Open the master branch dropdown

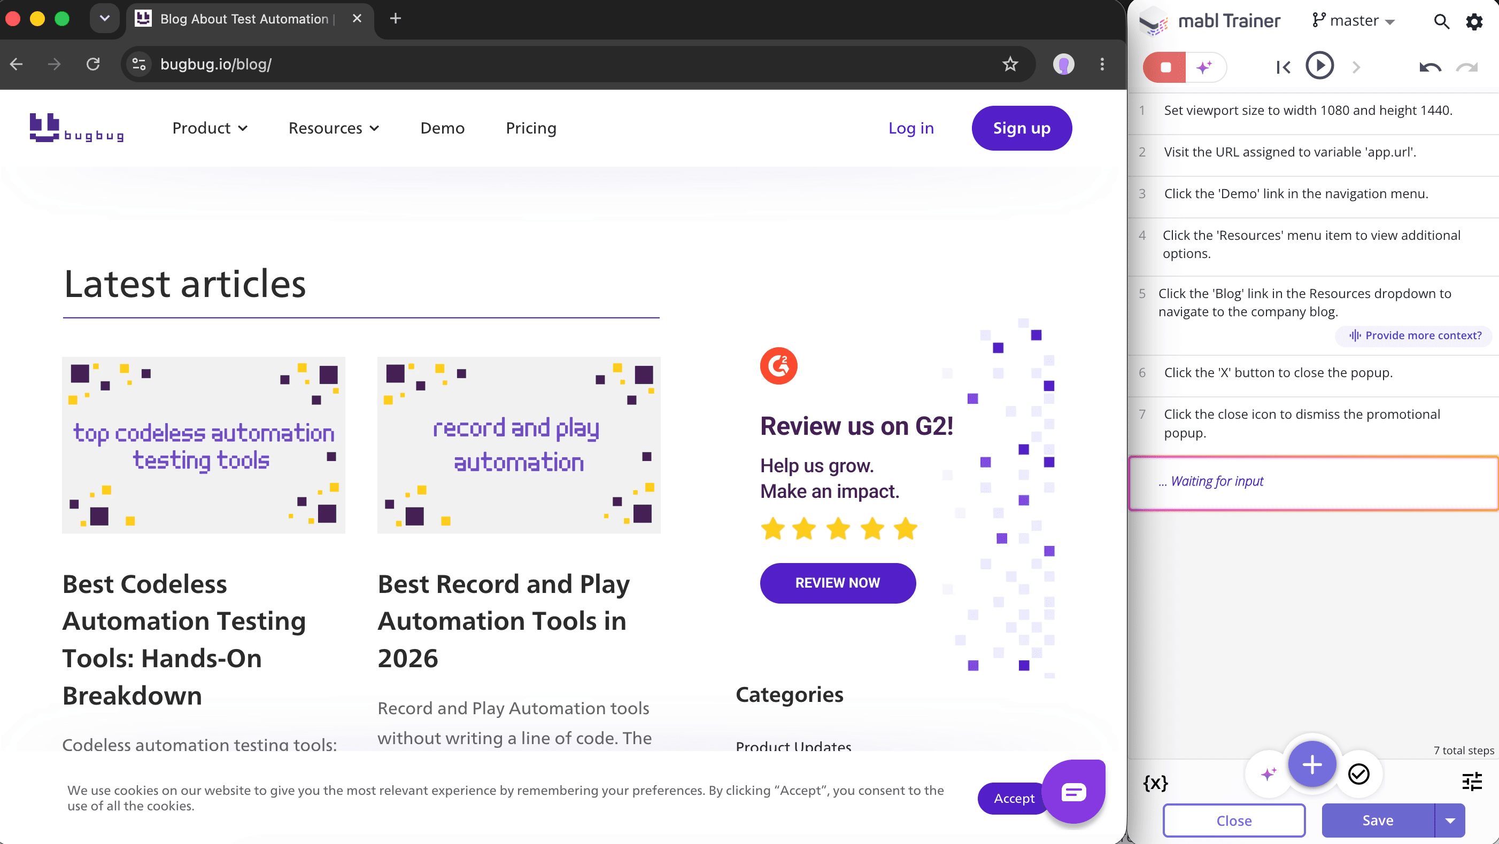tap(1354, 21)
